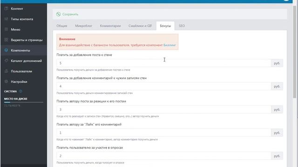This screenshot has width=298, height=167.
Task: Select the Бонусы tab
Action: (165, 26)
